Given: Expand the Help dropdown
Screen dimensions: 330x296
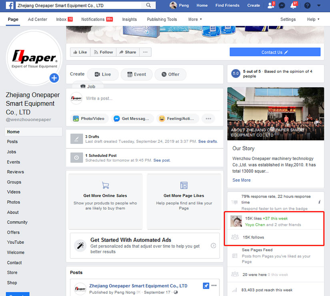Looking at the screenshot, I should [x=313, y=19].
